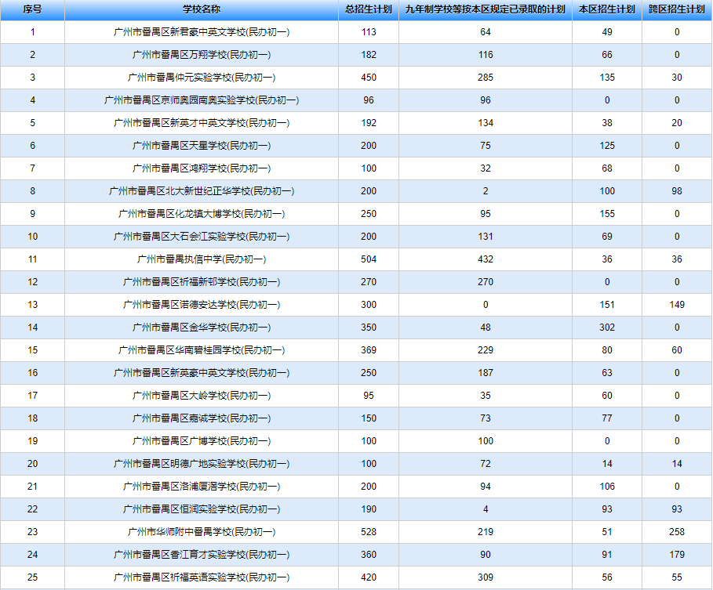
Task: Click cross-district plan 55 in 祈福英语实验学校 row
Action: coord(677,577)
